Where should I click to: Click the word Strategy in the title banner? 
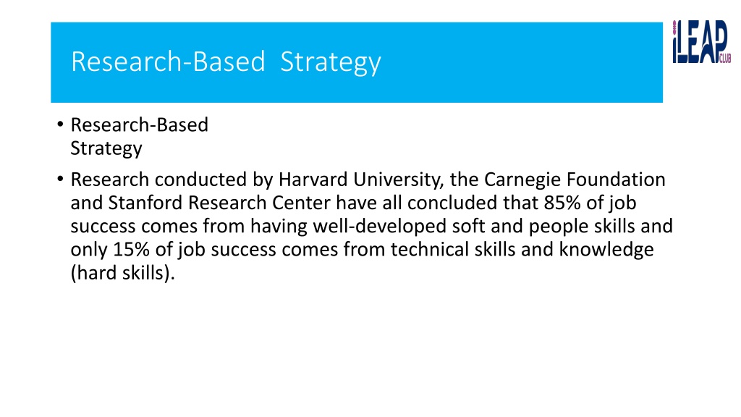(x=330, y=62)
